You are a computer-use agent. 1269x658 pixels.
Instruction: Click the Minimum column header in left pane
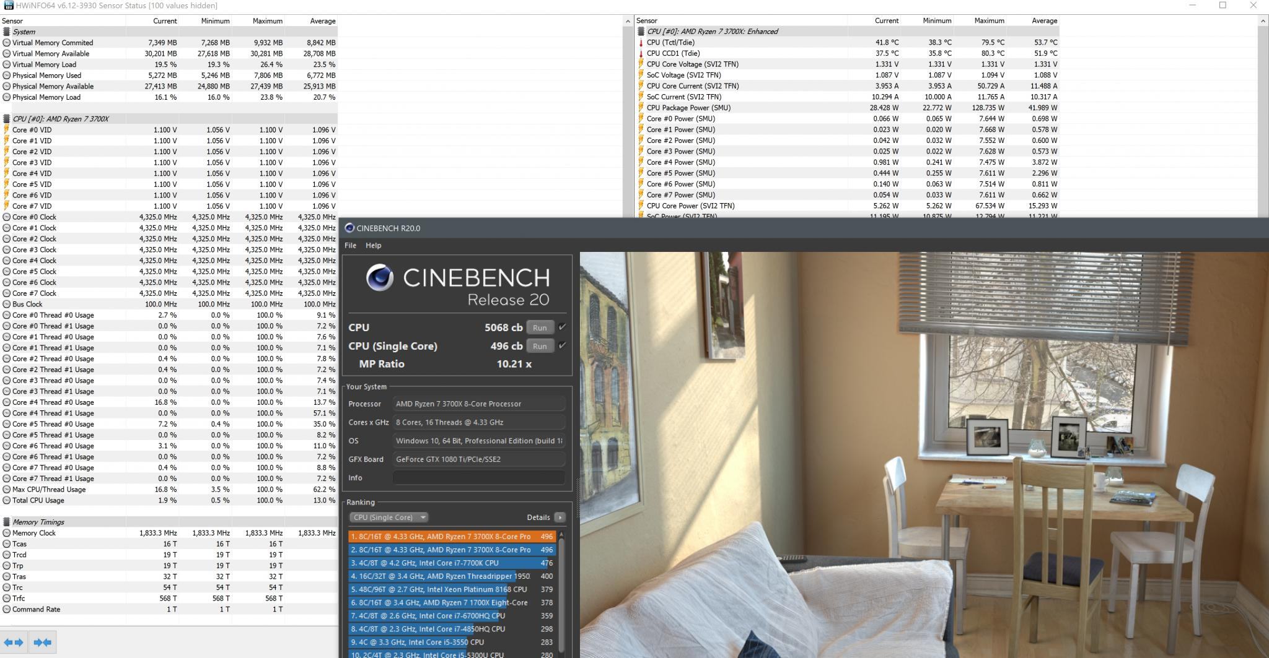(215, 21)
